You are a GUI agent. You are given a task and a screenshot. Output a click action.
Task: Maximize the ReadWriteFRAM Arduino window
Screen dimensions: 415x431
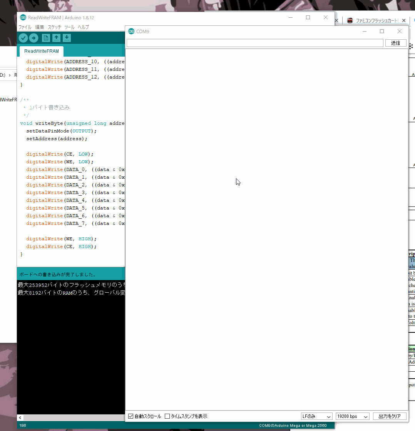308,17
